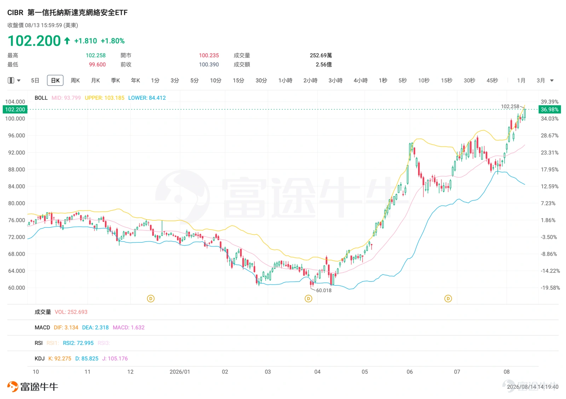Image resolution: width=566 pixels, height=399 pixels.
Task: Select the 30秒 interval
Action: pos(469,81)
